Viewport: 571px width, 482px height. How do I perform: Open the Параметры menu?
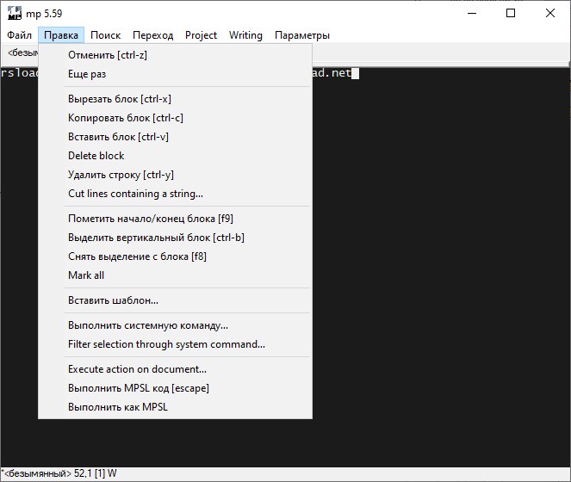[x=302, y=35]
